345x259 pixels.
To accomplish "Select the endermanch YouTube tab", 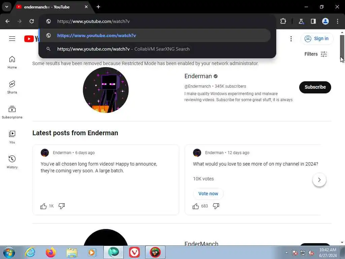I will (x=52, y=7).
